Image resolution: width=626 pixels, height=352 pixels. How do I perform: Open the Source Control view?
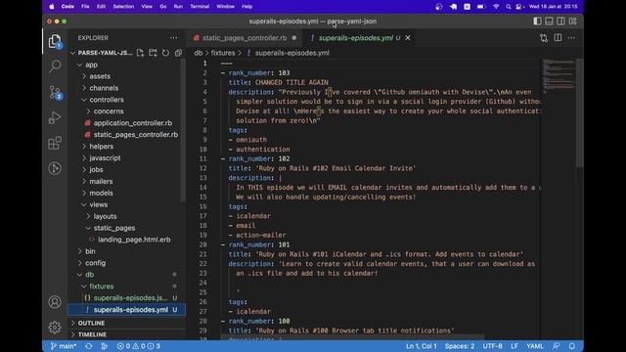55,93
